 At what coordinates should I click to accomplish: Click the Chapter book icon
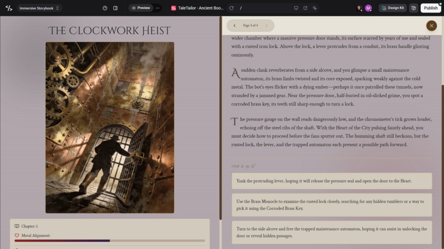pos(17,226)
